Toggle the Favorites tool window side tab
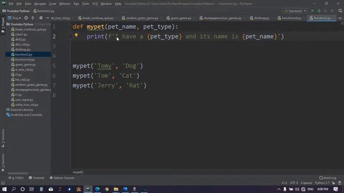344x193 pixels. (x=3, y=162)
